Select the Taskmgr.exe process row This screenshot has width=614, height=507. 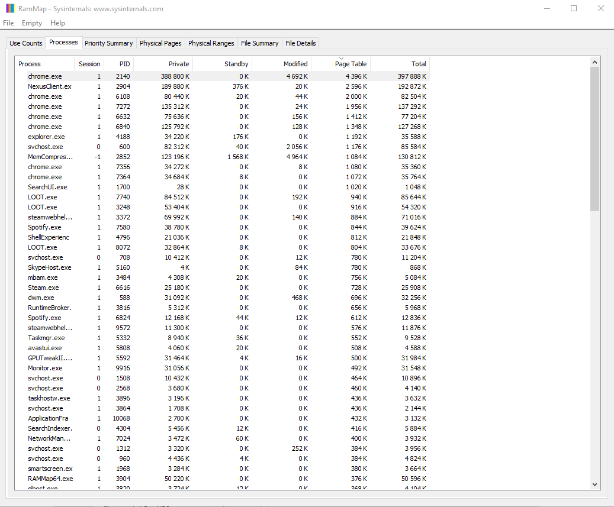tap(223, 338)
